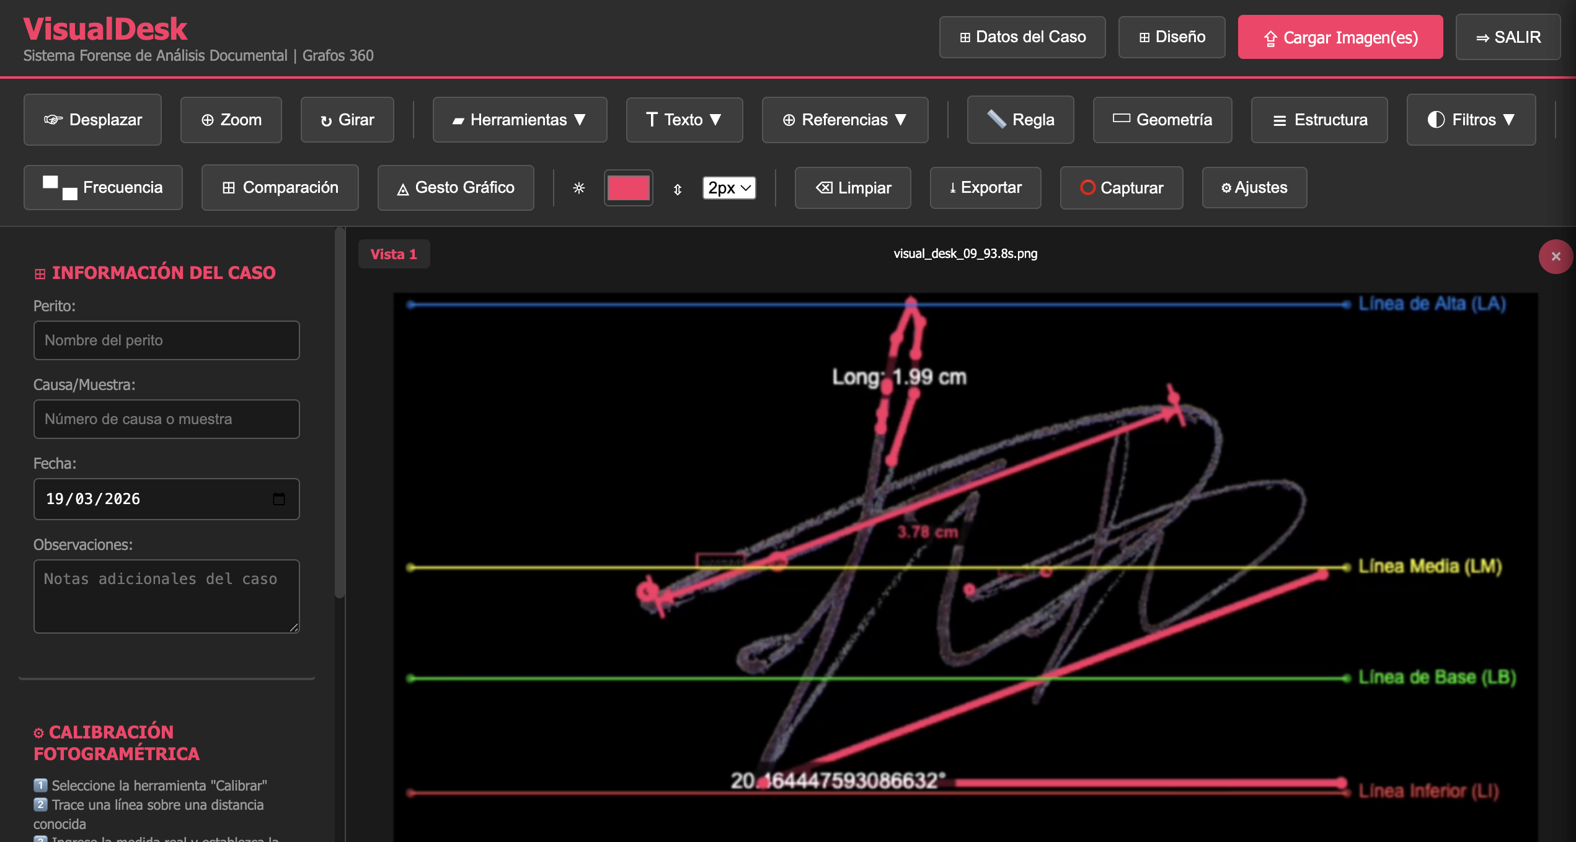Image resolution: width=1576 pixels, height=842 pixels.
Task: Select the Desplazar hand tool
Action: pos(92,120)
